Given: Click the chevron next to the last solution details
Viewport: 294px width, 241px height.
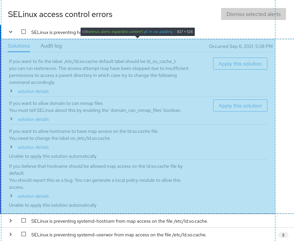Looking at the screenshot, I should point(11,196).
